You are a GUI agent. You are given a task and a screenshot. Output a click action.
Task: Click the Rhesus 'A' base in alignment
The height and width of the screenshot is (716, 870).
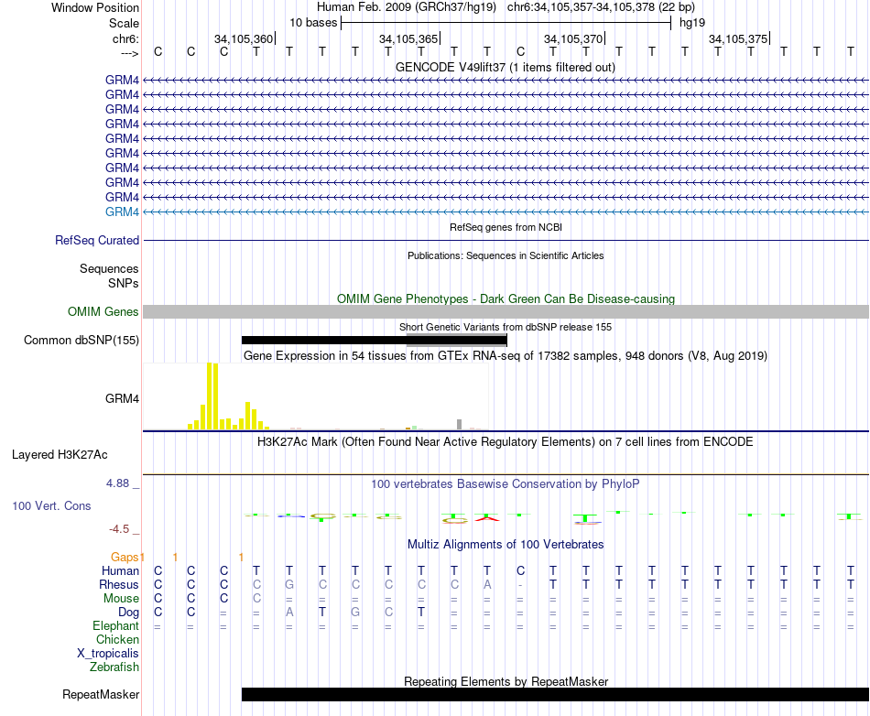tap(487, 584)
